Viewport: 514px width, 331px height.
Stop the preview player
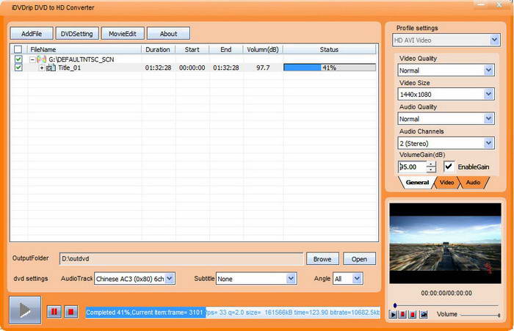(413, 315)
